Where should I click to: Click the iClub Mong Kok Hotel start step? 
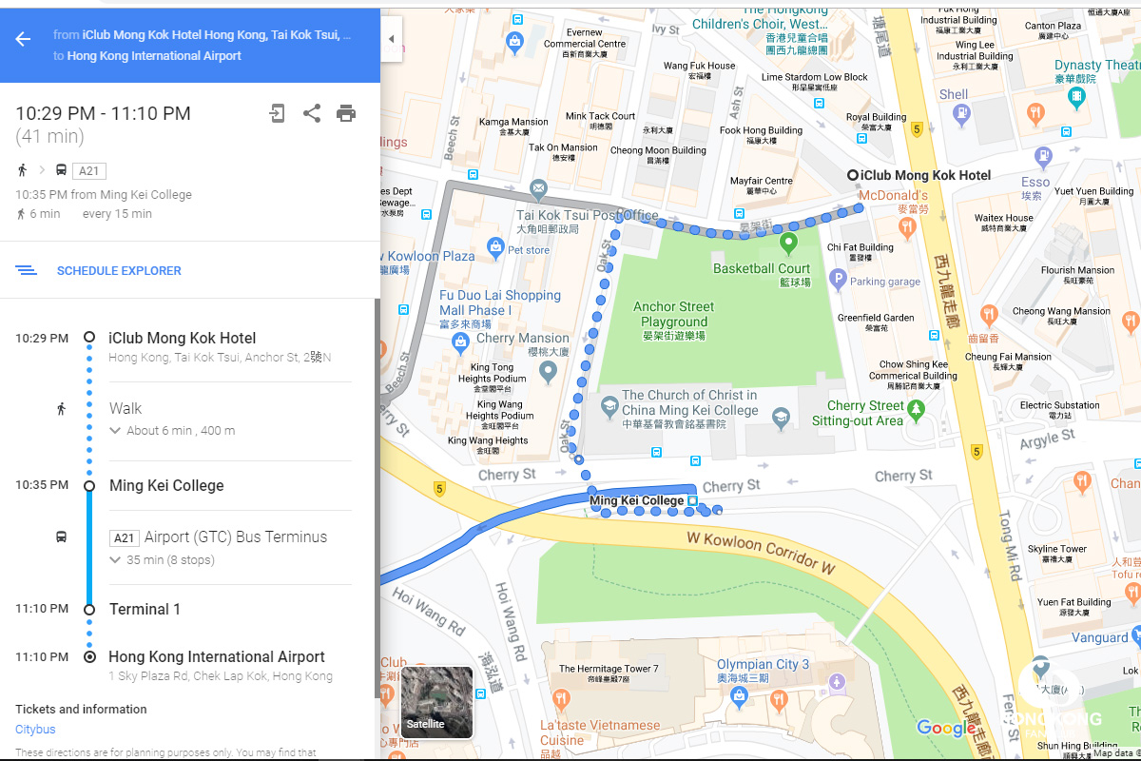pos(182,339)
